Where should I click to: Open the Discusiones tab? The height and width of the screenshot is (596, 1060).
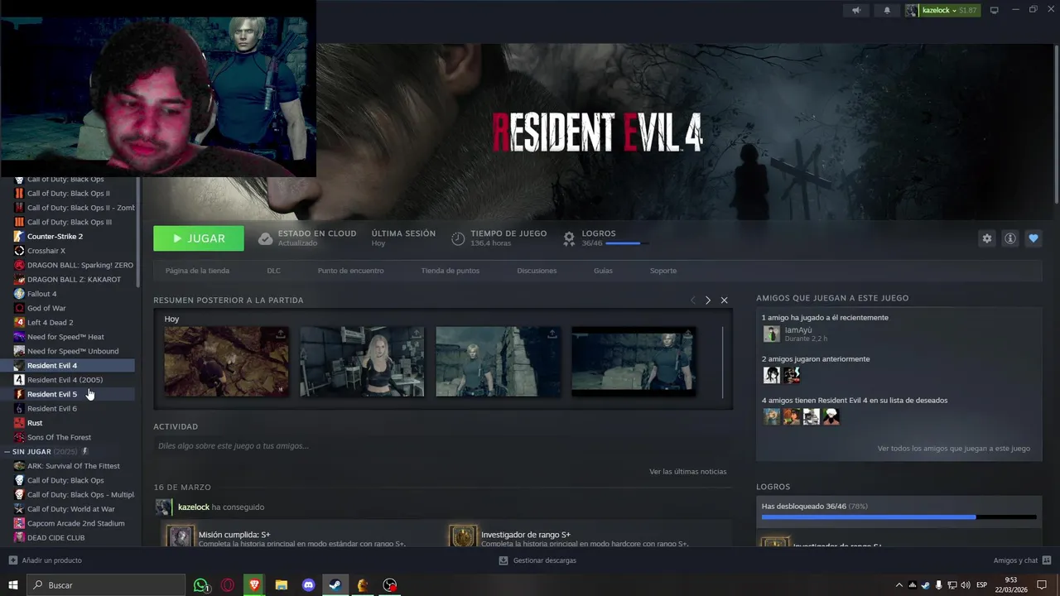click(537, 271)
